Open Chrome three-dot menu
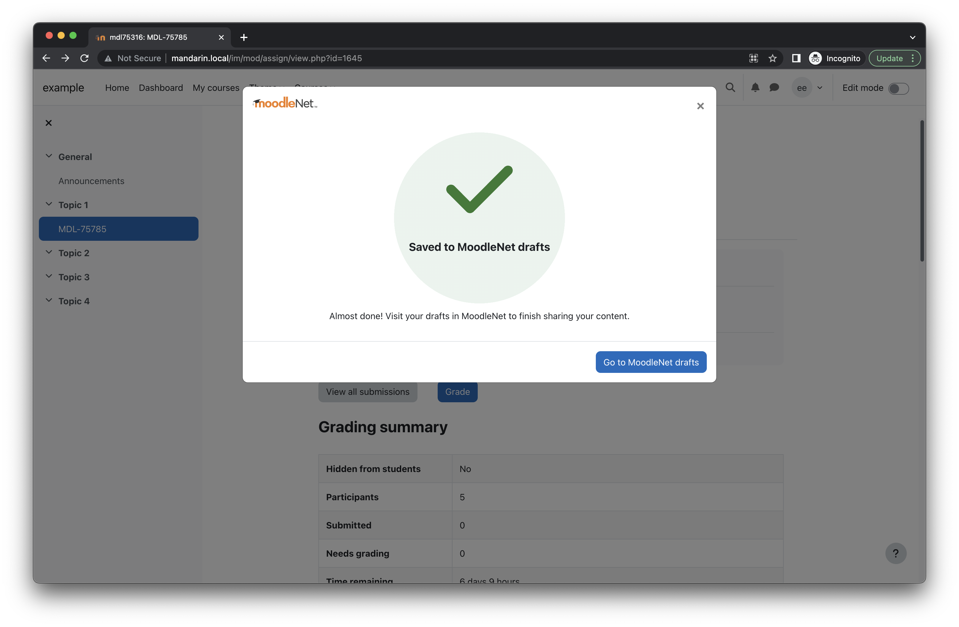 click(x=913, y=58)
